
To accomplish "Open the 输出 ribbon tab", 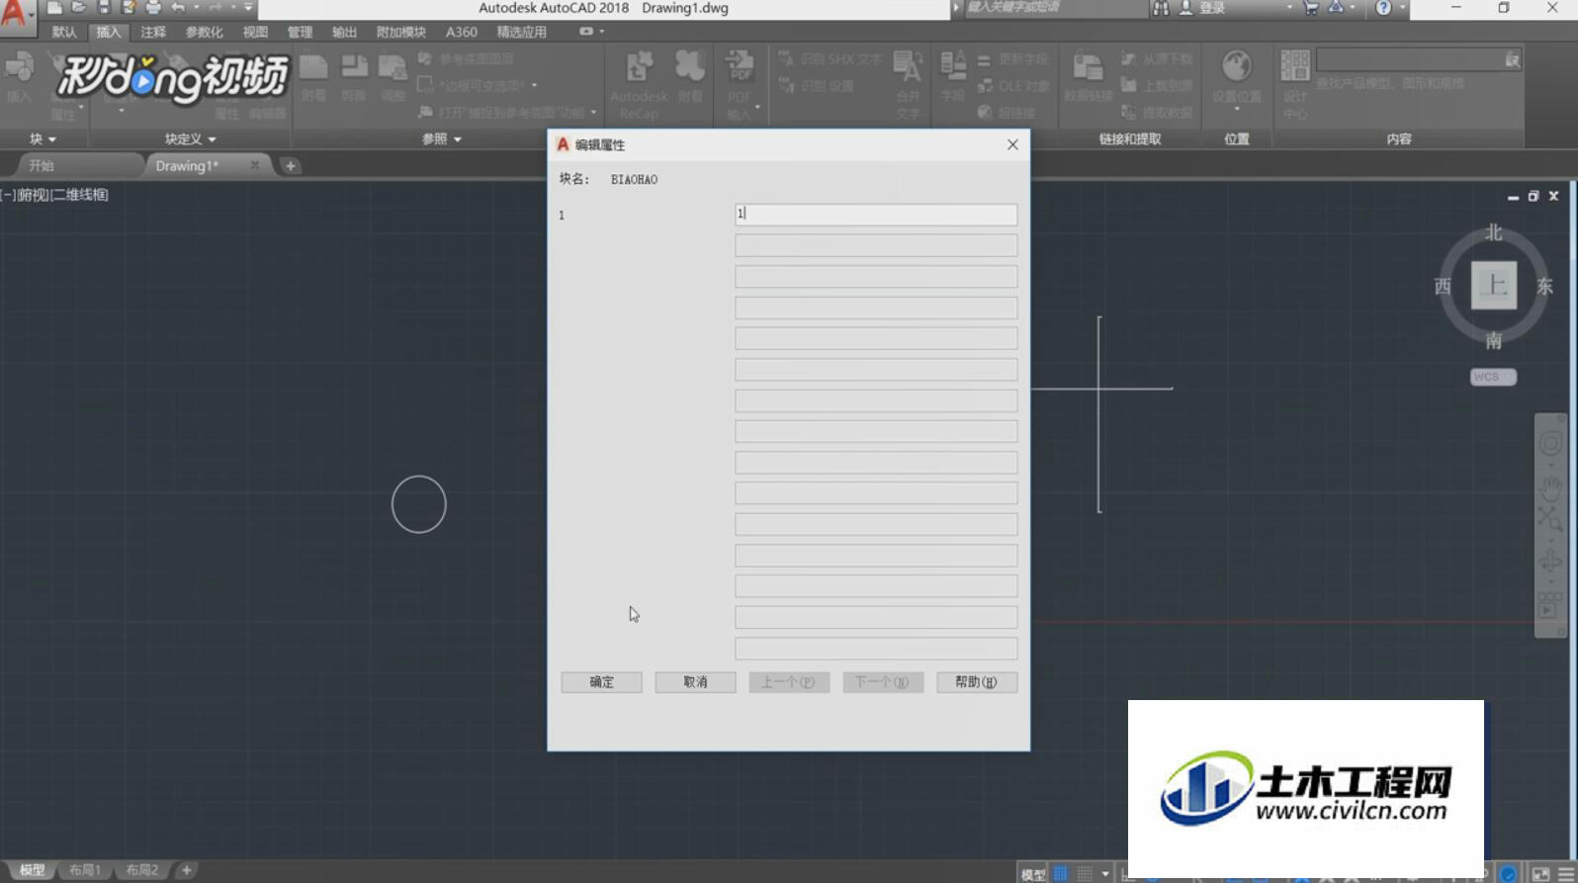I will coord(344,32).
